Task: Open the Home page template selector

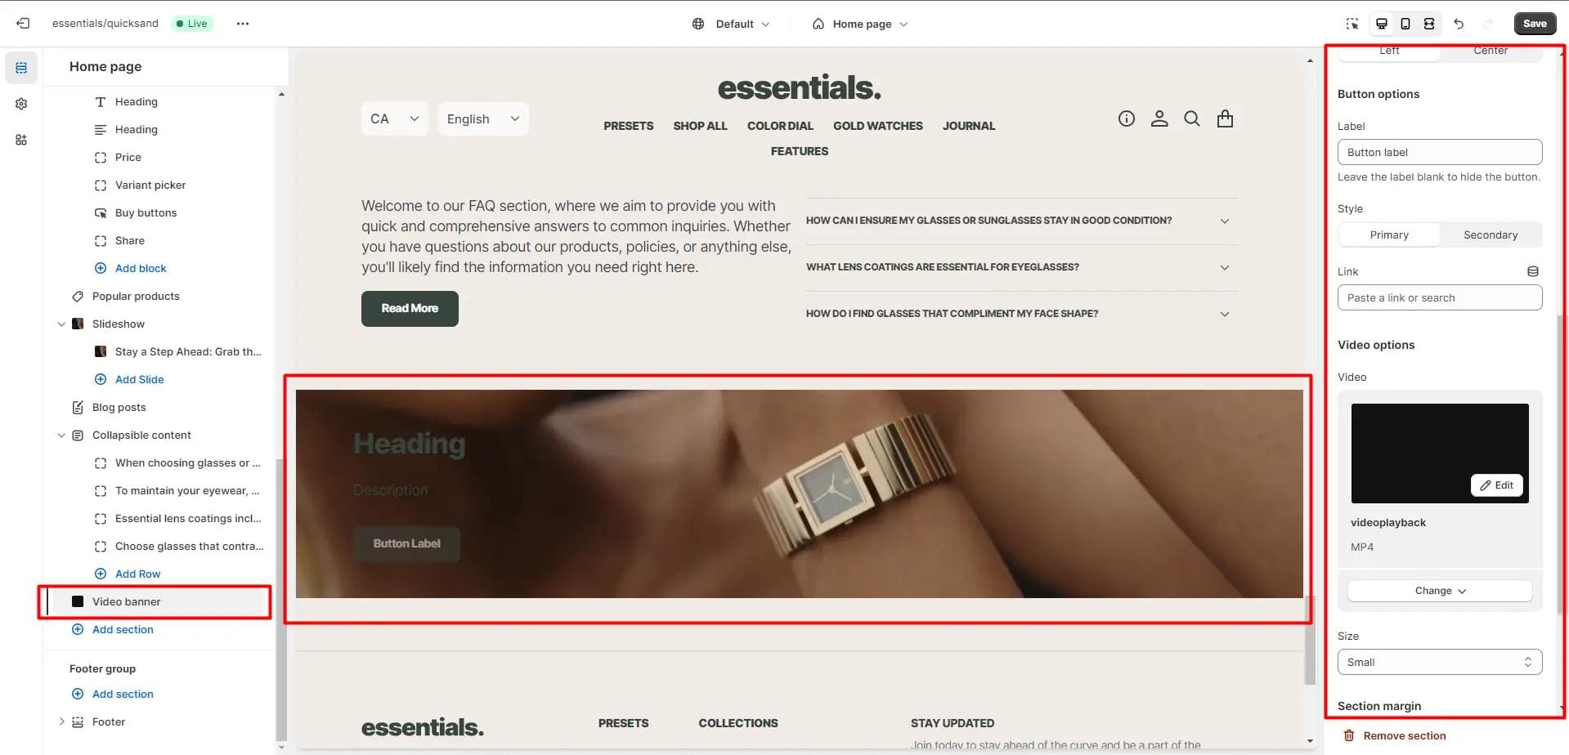Action: click(860, 24)
